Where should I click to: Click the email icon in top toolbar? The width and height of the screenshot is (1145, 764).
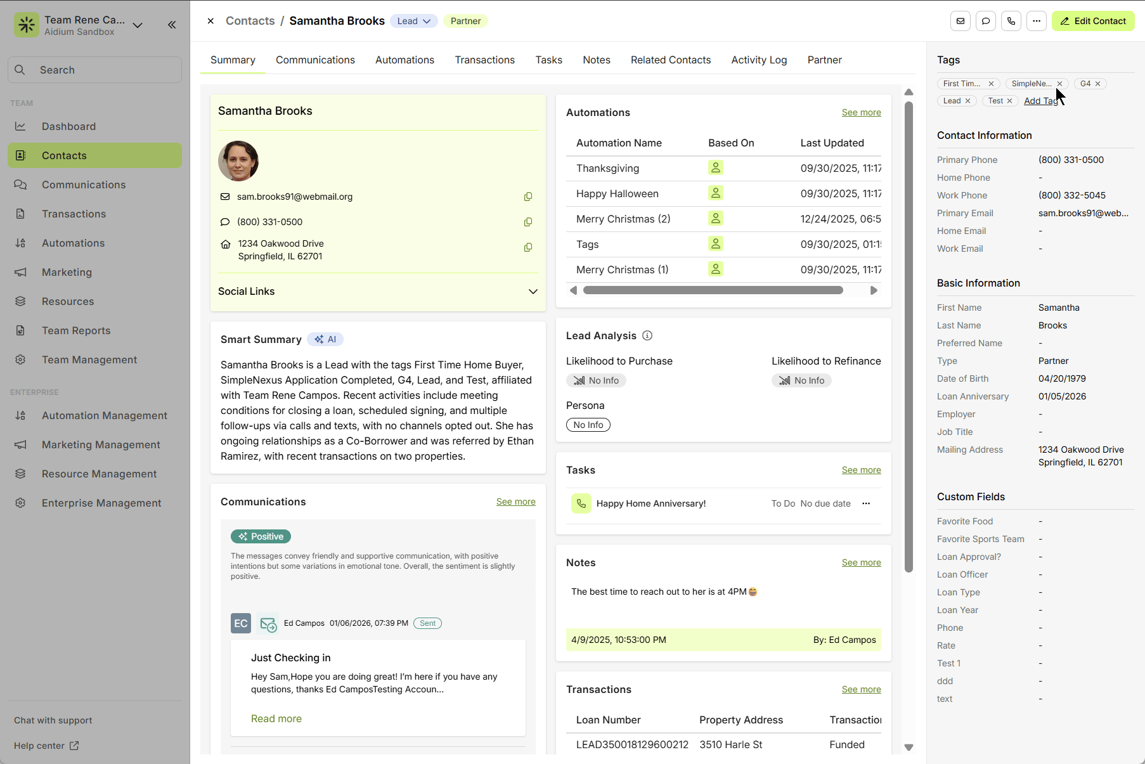pyautogui.click(x=961, y=21)
